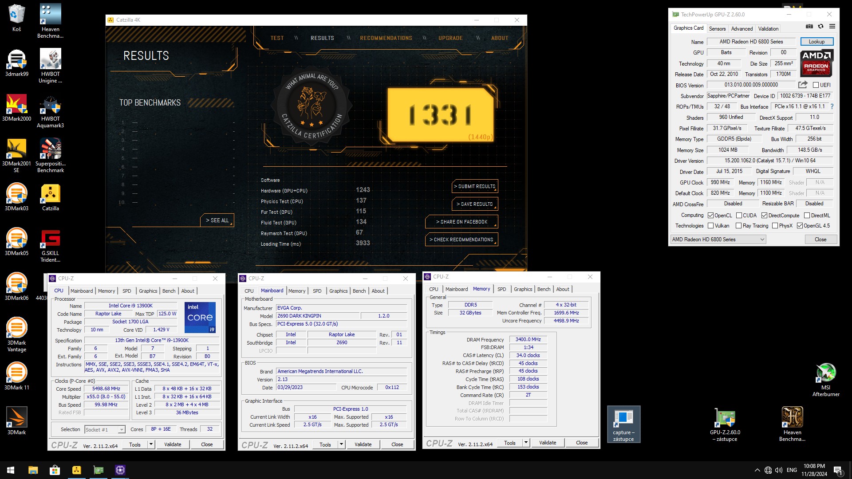Image resolution: width=852 pixels, height=479 pixels.
Task: Open 3DMark05 desktop icon
Action: click(x=16, y=241)
